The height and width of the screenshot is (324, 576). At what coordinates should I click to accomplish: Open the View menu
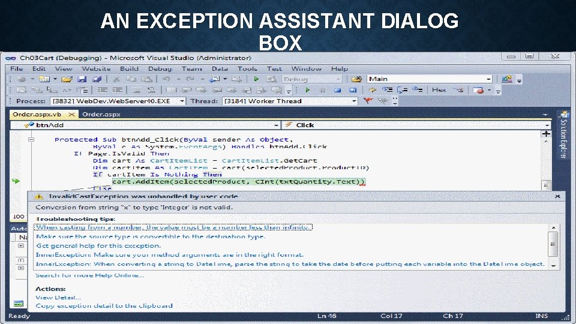pos(64,68)
